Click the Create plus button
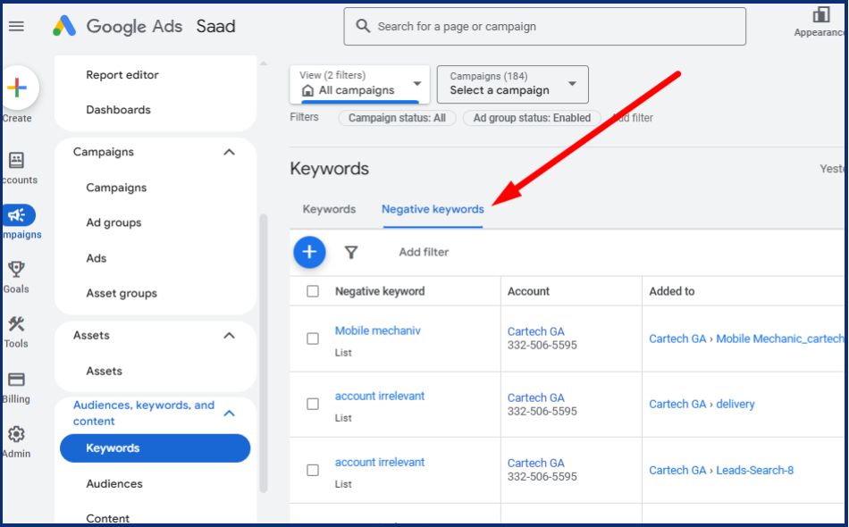This screenshot has width=849, height=527. coord(17,88)
